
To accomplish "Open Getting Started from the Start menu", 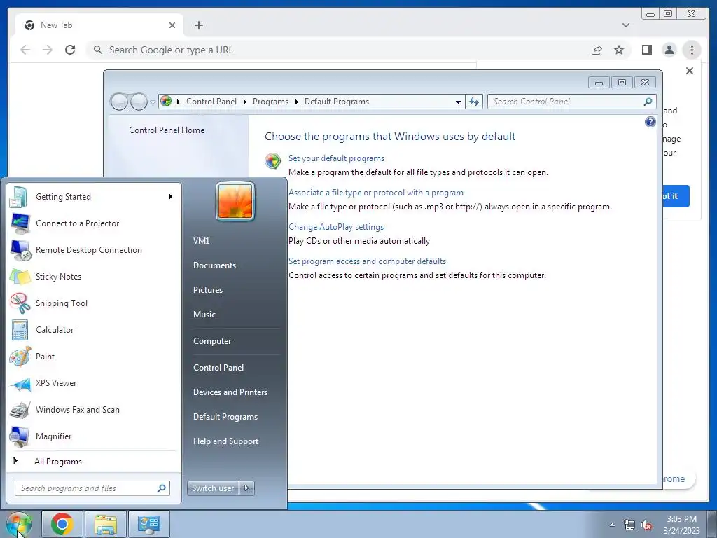I will pyautogui.click(x=93, y=197).
